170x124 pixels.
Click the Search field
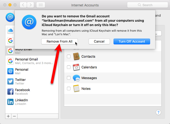pos(147,5)
